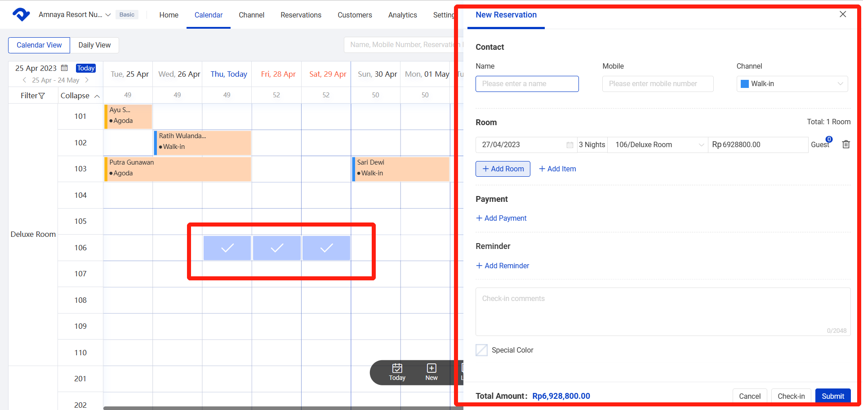Open the calendar date picker icon

64,68
